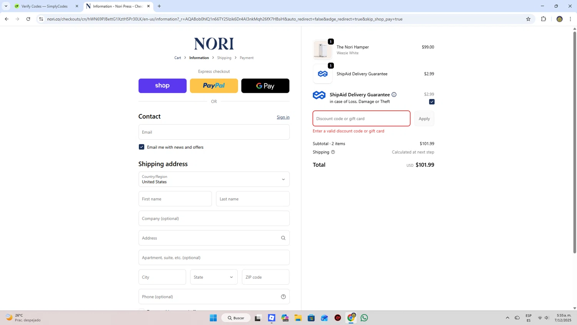577x325 pixels.
Task: Focus the Last name field
Action: (253, 199)
